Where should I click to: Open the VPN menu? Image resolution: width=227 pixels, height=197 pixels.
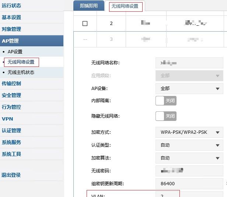[32, 119]
